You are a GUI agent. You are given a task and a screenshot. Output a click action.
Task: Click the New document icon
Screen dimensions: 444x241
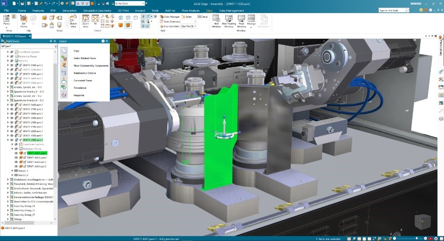tap(14, 4)
